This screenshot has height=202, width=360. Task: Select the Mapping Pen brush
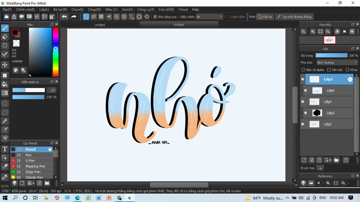[x=32, y=166]
